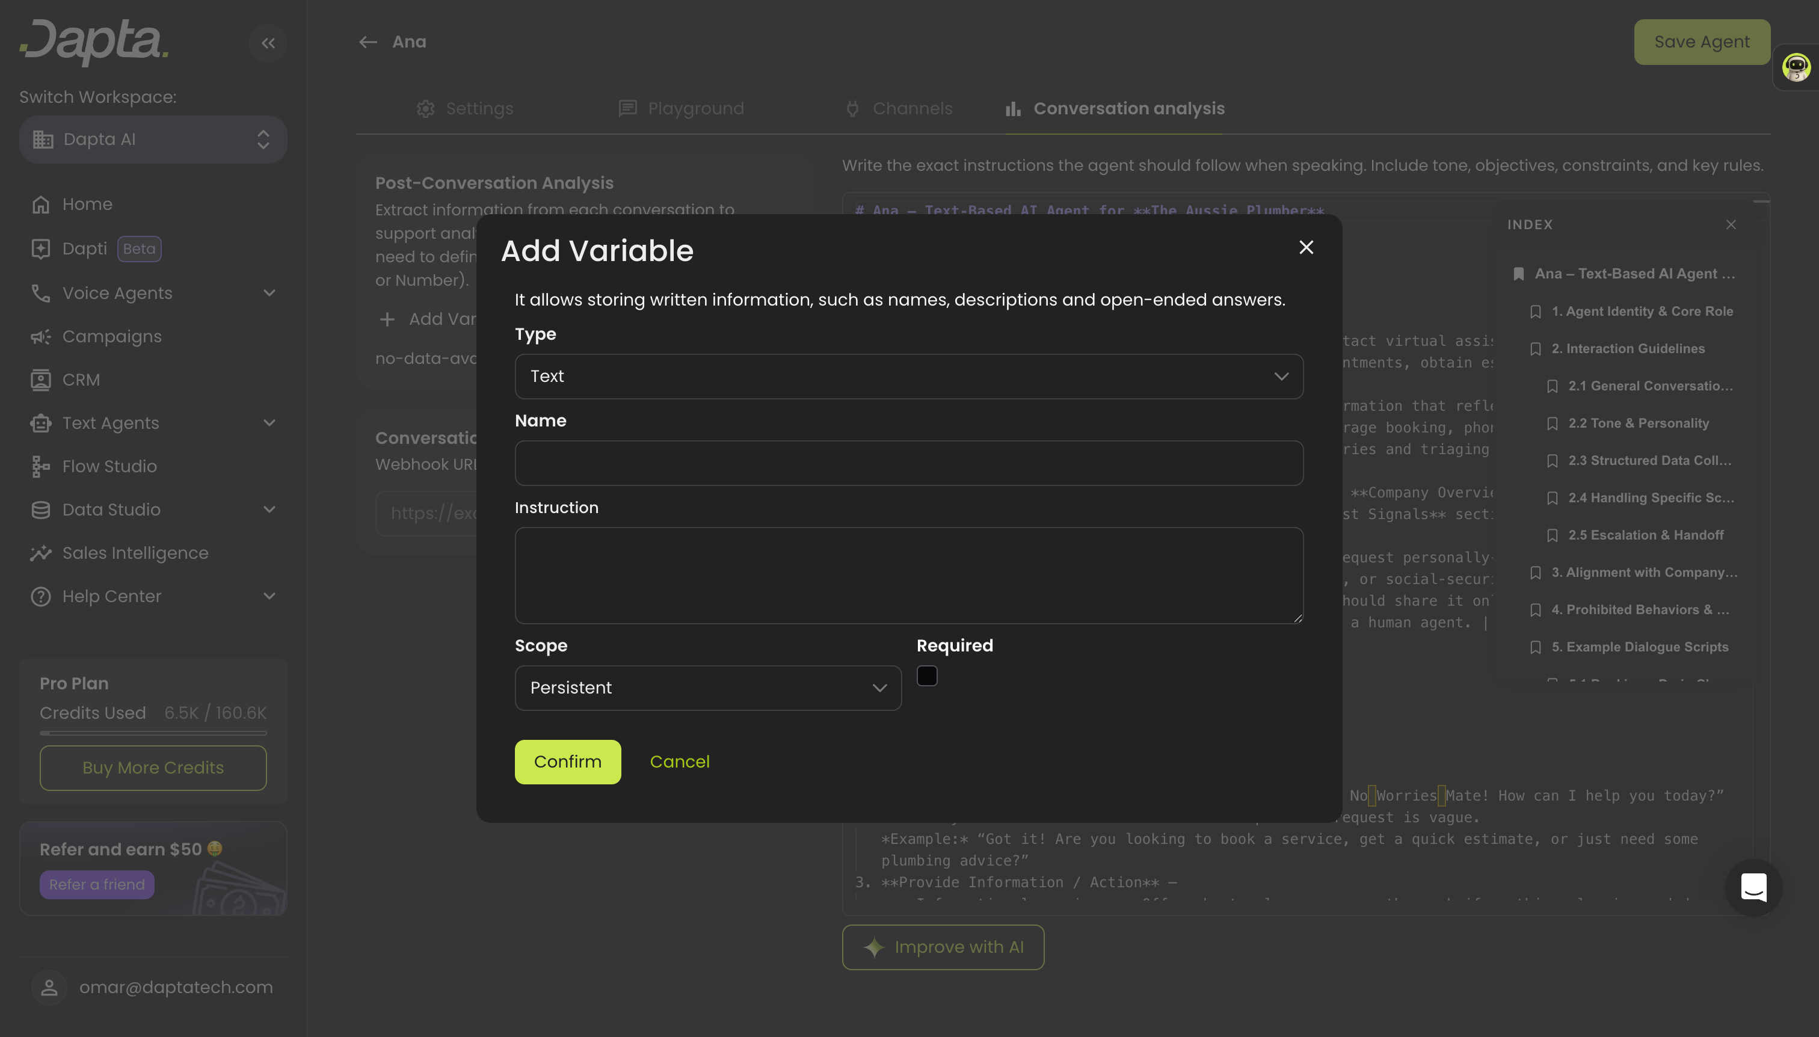Enable the Required checkbox
This screenshot has width=1819, height=1037.
(926, 675)
